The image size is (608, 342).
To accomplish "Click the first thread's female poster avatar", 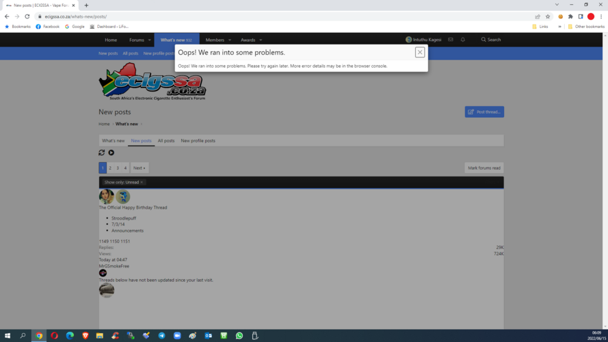I will point(106,196).
